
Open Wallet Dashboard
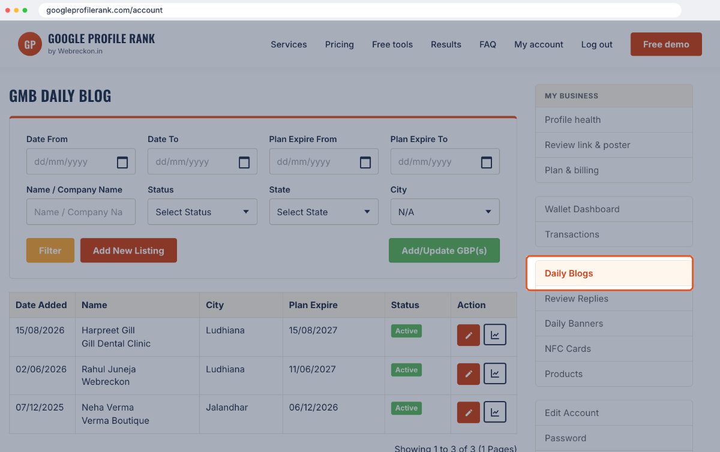(614, 209)
